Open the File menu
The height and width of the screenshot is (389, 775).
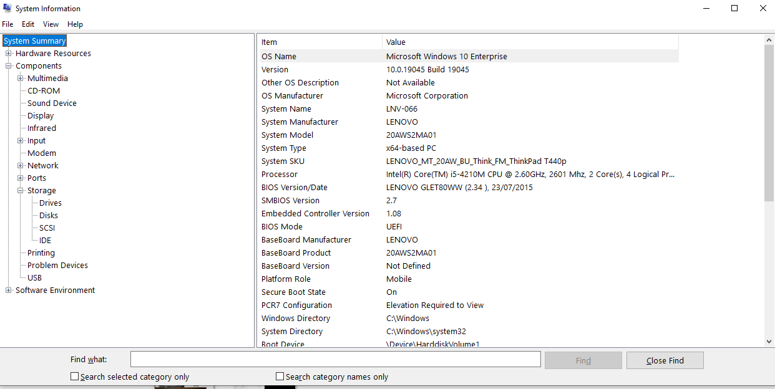(x=7, y=24)
